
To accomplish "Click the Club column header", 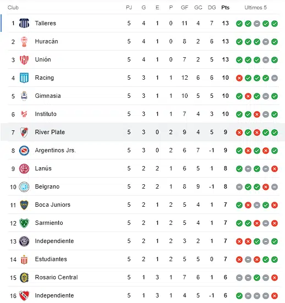I will tap(13, 8).
